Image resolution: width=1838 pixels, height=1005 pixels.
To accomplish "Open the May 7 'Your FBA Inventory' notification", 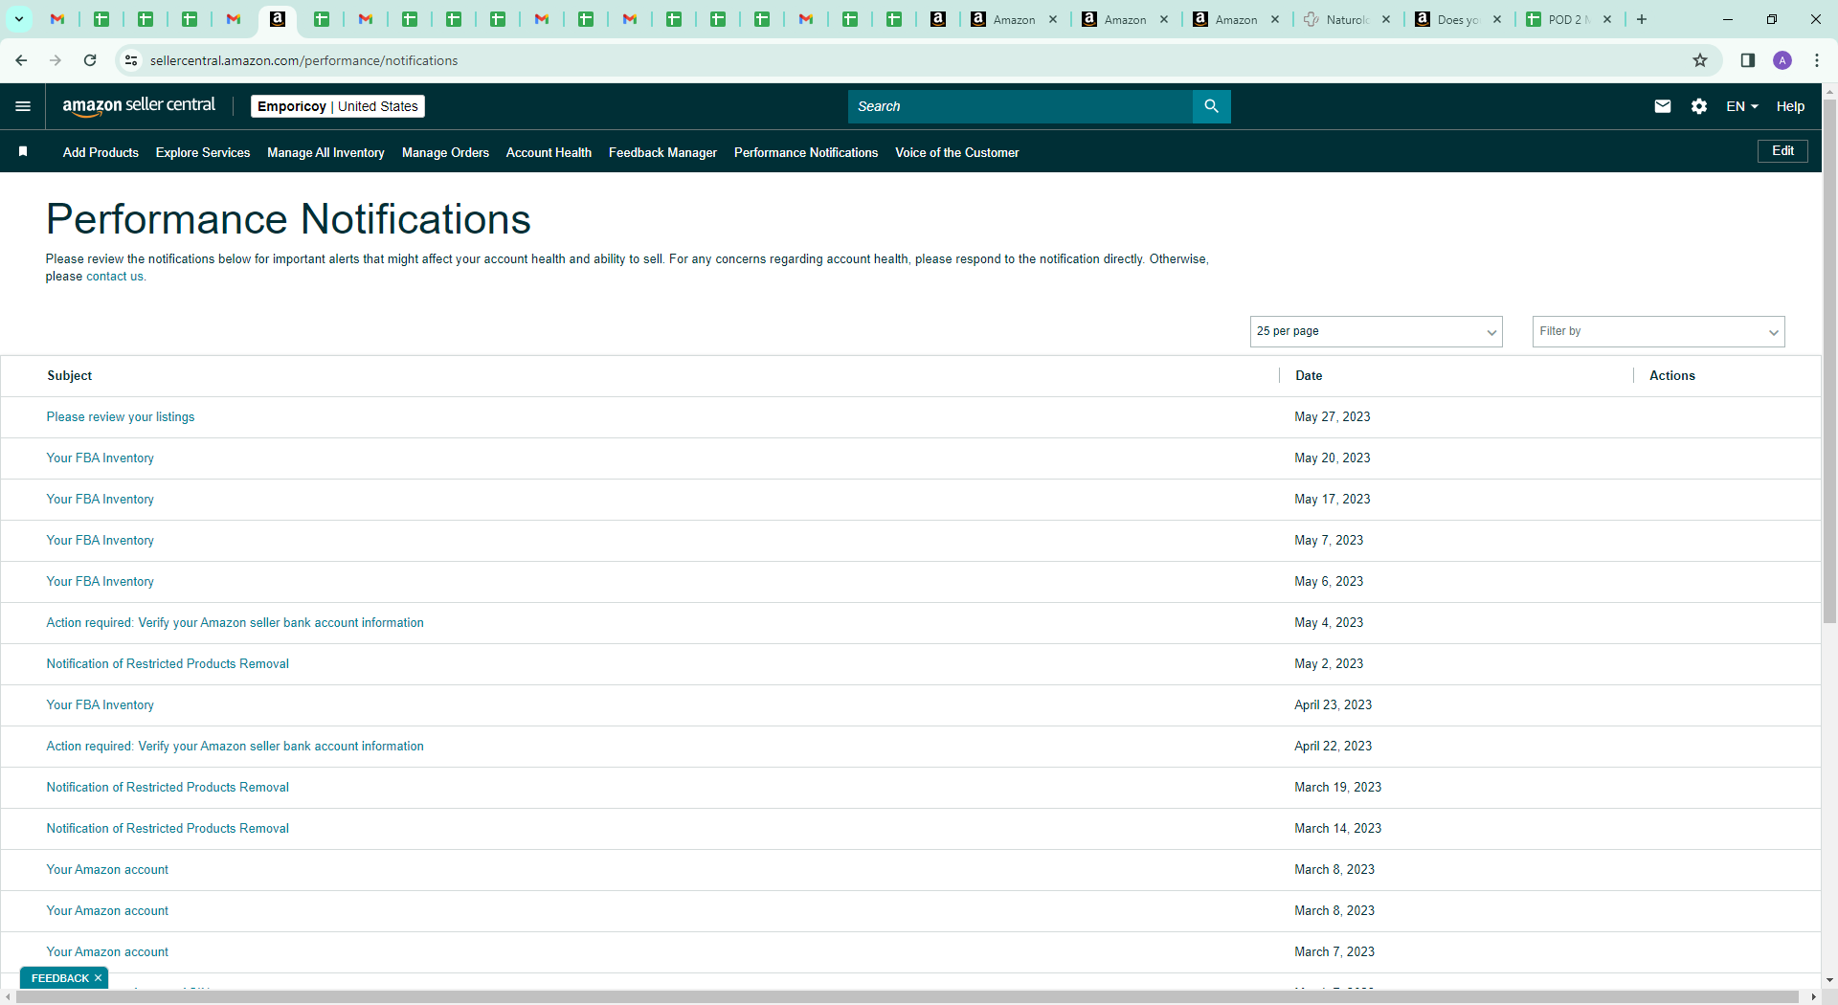I will (101, 541).
